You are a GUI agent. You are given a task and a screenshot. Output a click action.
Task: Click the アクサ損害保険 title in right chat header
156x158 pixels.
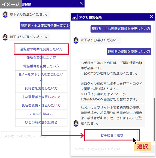pyautogui.click(x=91, y=17)
